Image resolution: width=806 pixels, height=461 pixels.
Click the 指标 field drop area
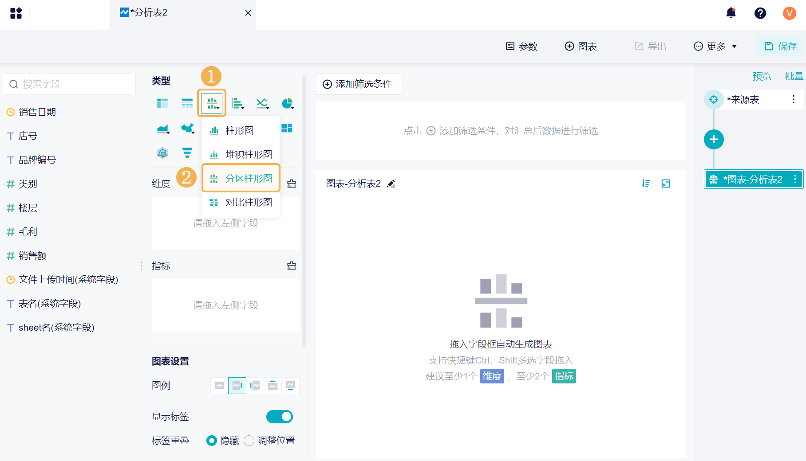[225, 305]
